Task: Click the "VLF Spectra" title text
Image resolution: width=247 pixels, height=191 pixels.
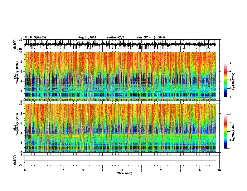Action: tap(35, 37)
